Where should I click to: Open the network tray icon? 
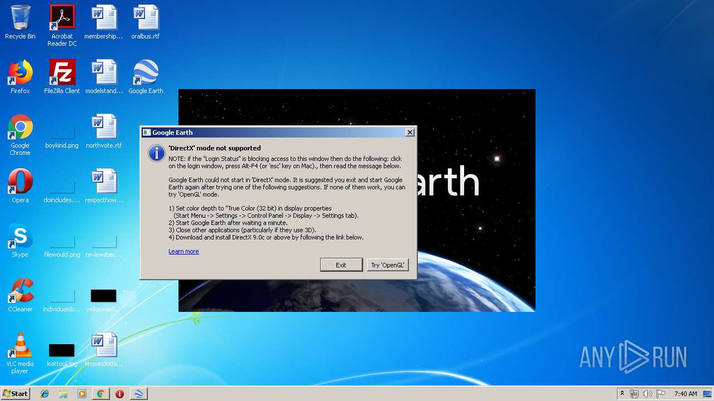coord(634,394)
